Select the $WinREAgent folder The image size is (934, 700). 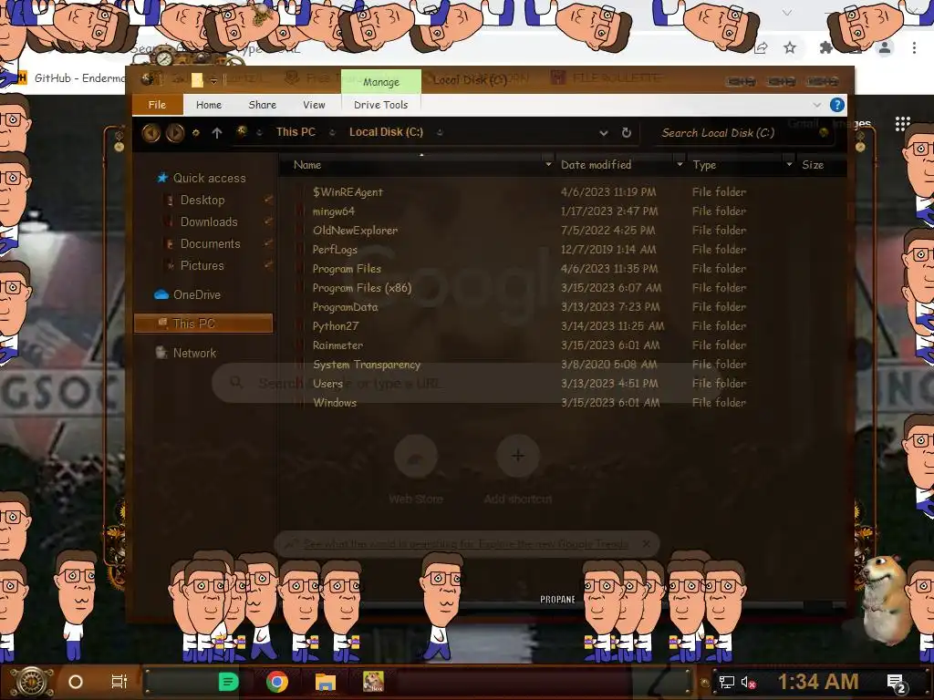348,192
